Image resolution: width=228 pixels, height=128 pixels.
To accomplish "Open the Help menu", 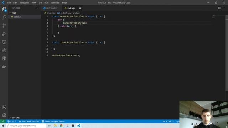I will [x=64, y=2].
